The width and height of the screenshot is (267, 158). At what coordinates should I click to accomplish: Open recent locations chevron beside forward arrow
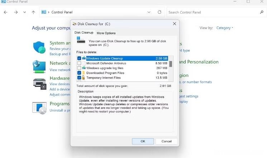tap(24, 12)
